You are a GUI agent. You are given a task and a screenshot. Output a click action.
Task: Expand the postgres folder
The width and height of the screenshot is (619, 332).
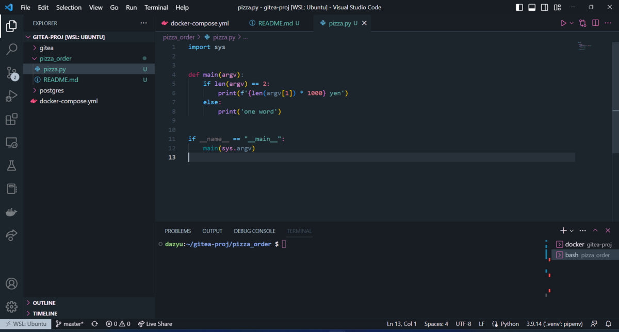52,90
